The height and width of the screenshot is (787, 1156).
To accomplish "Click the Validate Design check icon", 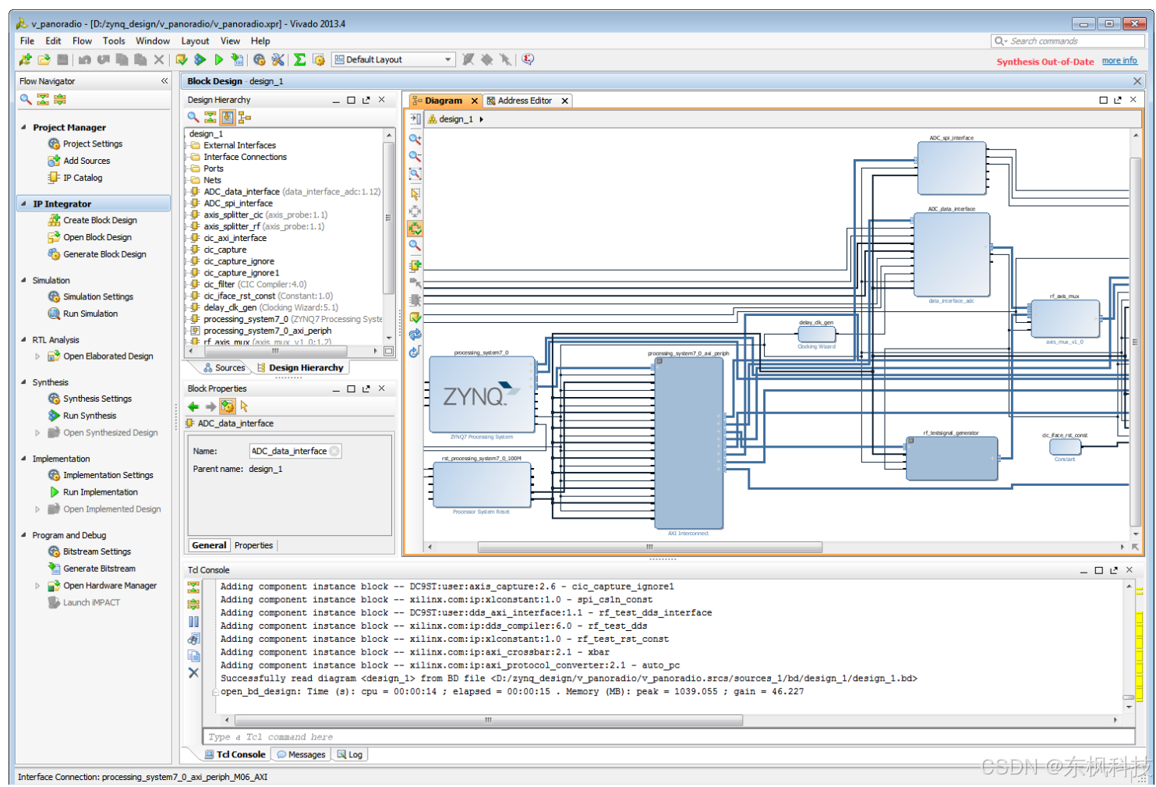I will (x=415, y=317).
